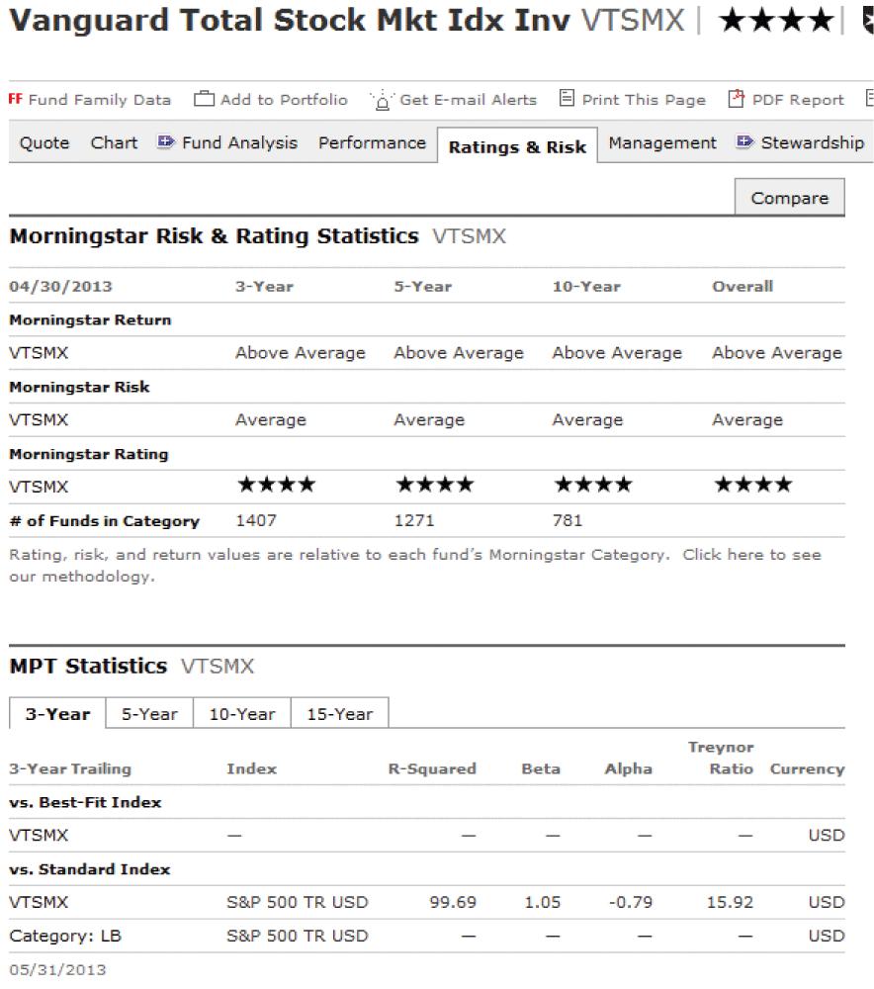Click the 'Treynor Ratio' column header
874x989 pixels.
pos(721,758)
